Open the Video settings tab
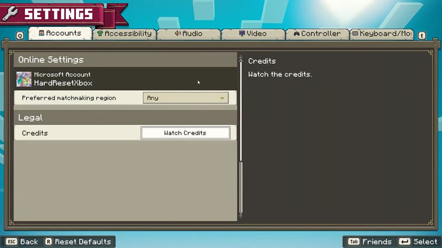442x248 pixels. coord(253,34)
